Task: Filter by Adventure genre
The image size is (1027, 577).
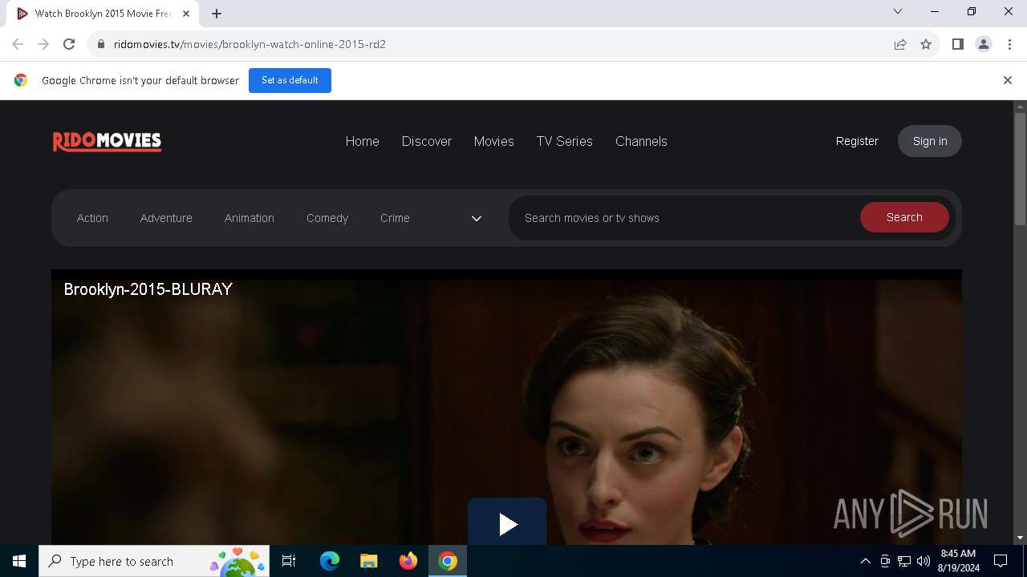Action: tap(166, 218)
